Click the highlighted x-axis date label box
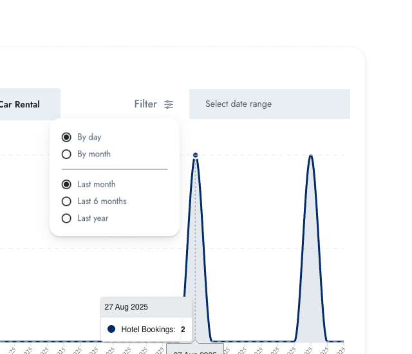This screenshot has height=354, width=412. (195, 349)
